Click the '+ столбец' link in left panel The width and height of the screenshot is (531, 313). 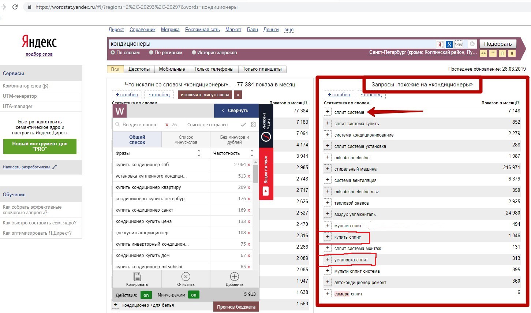click(x=127, y=95)
